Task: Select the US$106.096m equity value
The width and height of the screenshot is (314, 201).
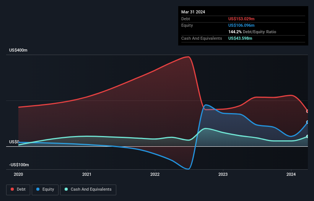Action: pyautogui.click(x=241, y=25)
